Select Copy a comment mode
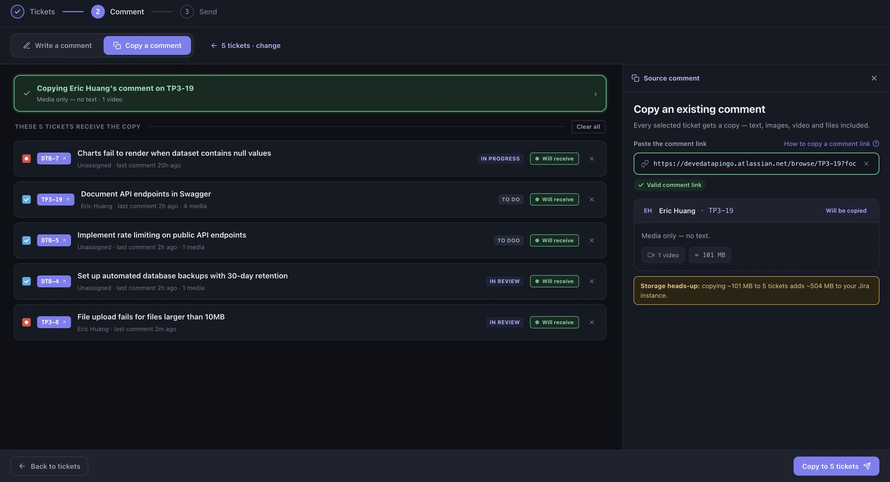Image resolution: width=890 pixels, height=482 pixels. click(147, 46)
